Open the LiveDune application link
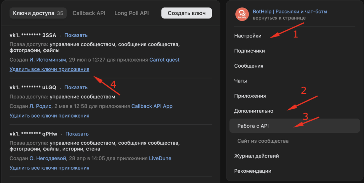The image size is (364, 183). pyautogui.click(x=160, y=158)
